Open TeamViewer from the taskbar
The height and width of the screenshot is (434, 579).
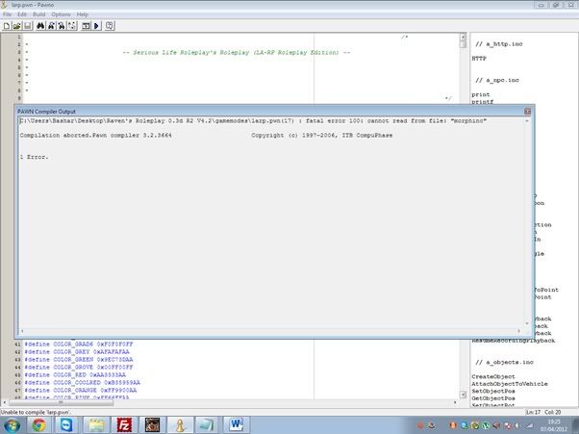(66, 425)
